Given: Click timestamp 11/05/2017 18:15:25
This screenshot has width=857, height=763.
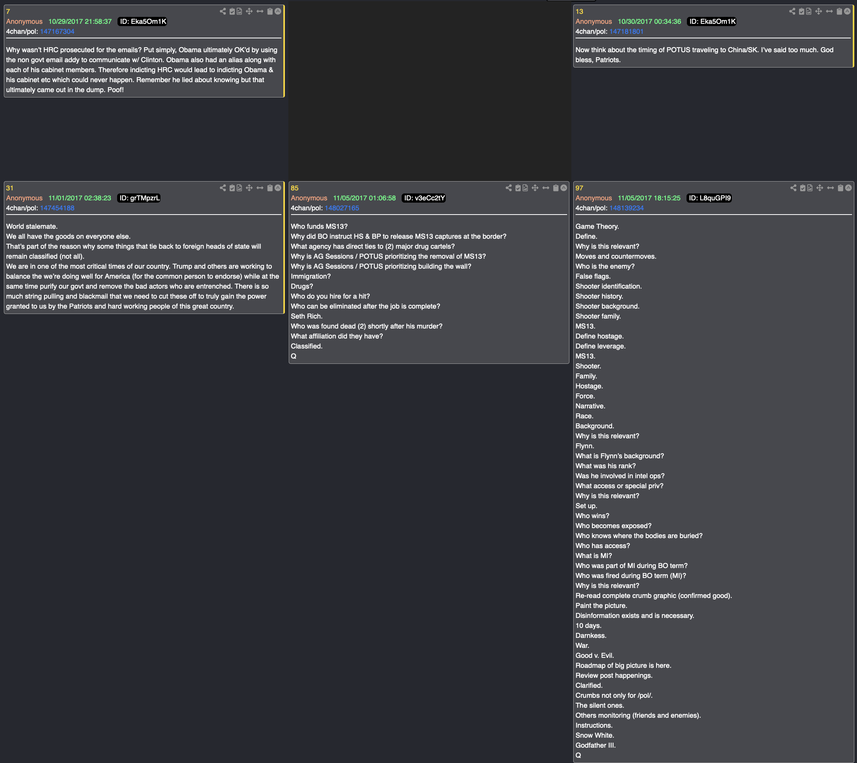Looking at the screenshot, I should (649, 198).
